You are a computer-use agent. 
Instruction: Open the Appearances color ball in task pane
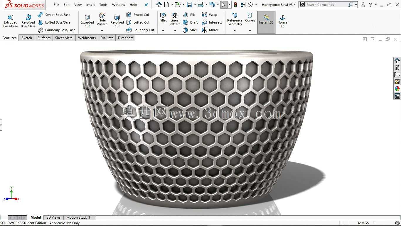coord(397,89)
